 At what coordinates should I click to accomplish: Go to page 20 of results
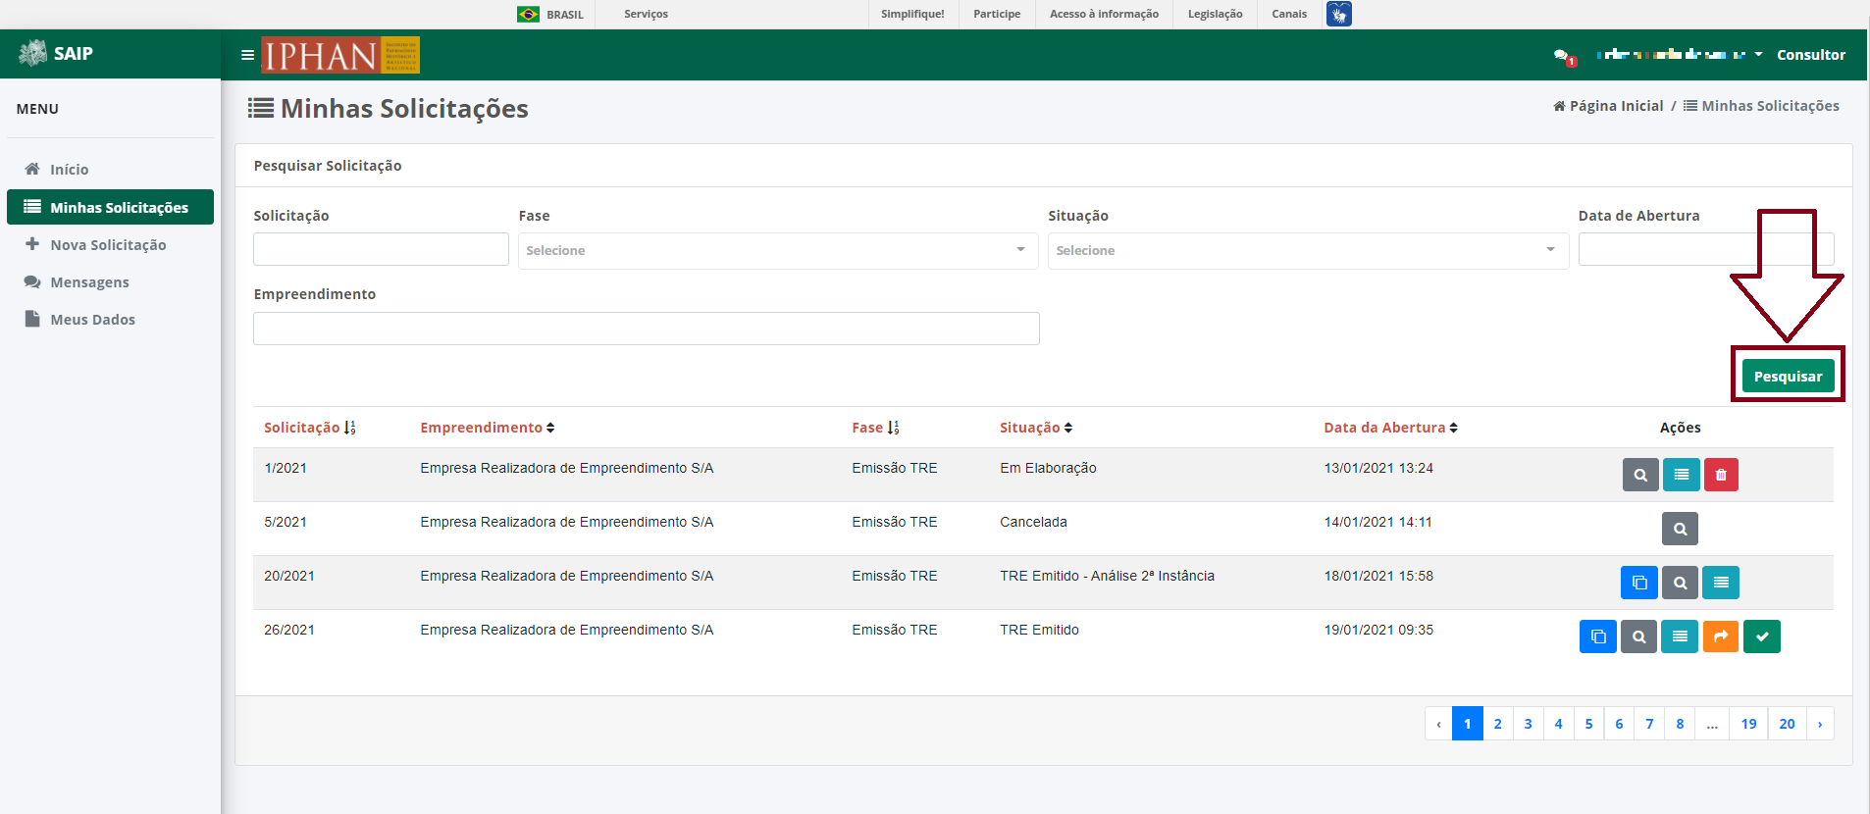click(1787, 724)
